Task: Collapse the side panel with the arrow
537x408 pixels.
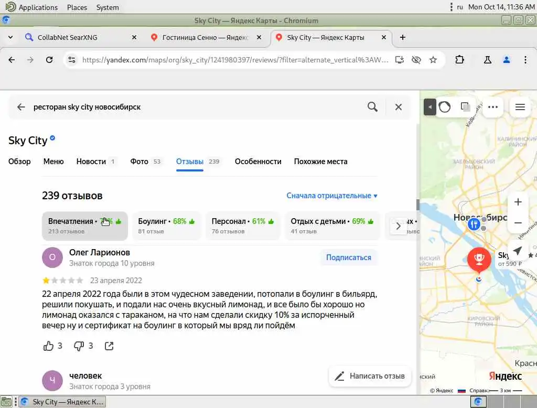Action: pyautogui.click(x=429, y=107)
